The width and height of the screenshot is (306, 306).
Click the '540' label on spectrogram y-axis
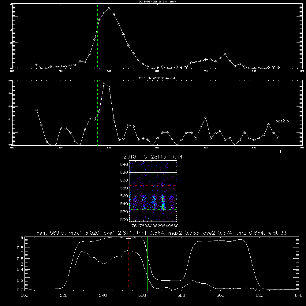click(x=124, y=204)
